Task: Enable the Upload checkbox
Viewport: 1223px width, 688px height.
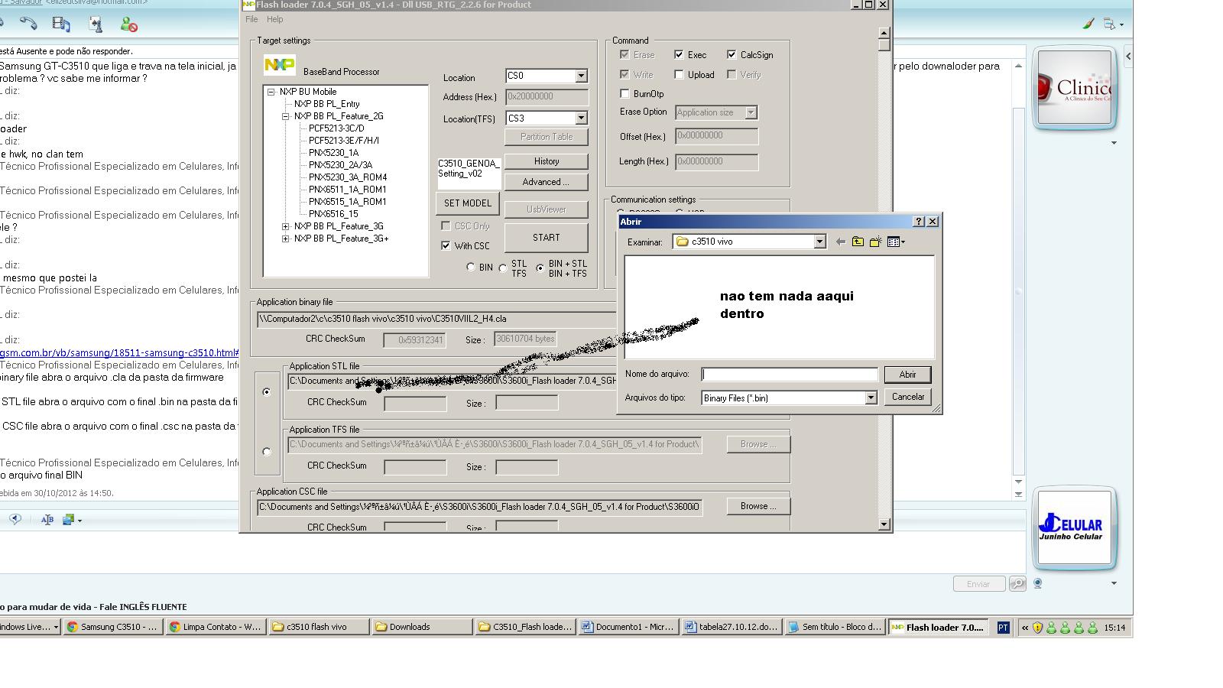Action: pos(679,74)
